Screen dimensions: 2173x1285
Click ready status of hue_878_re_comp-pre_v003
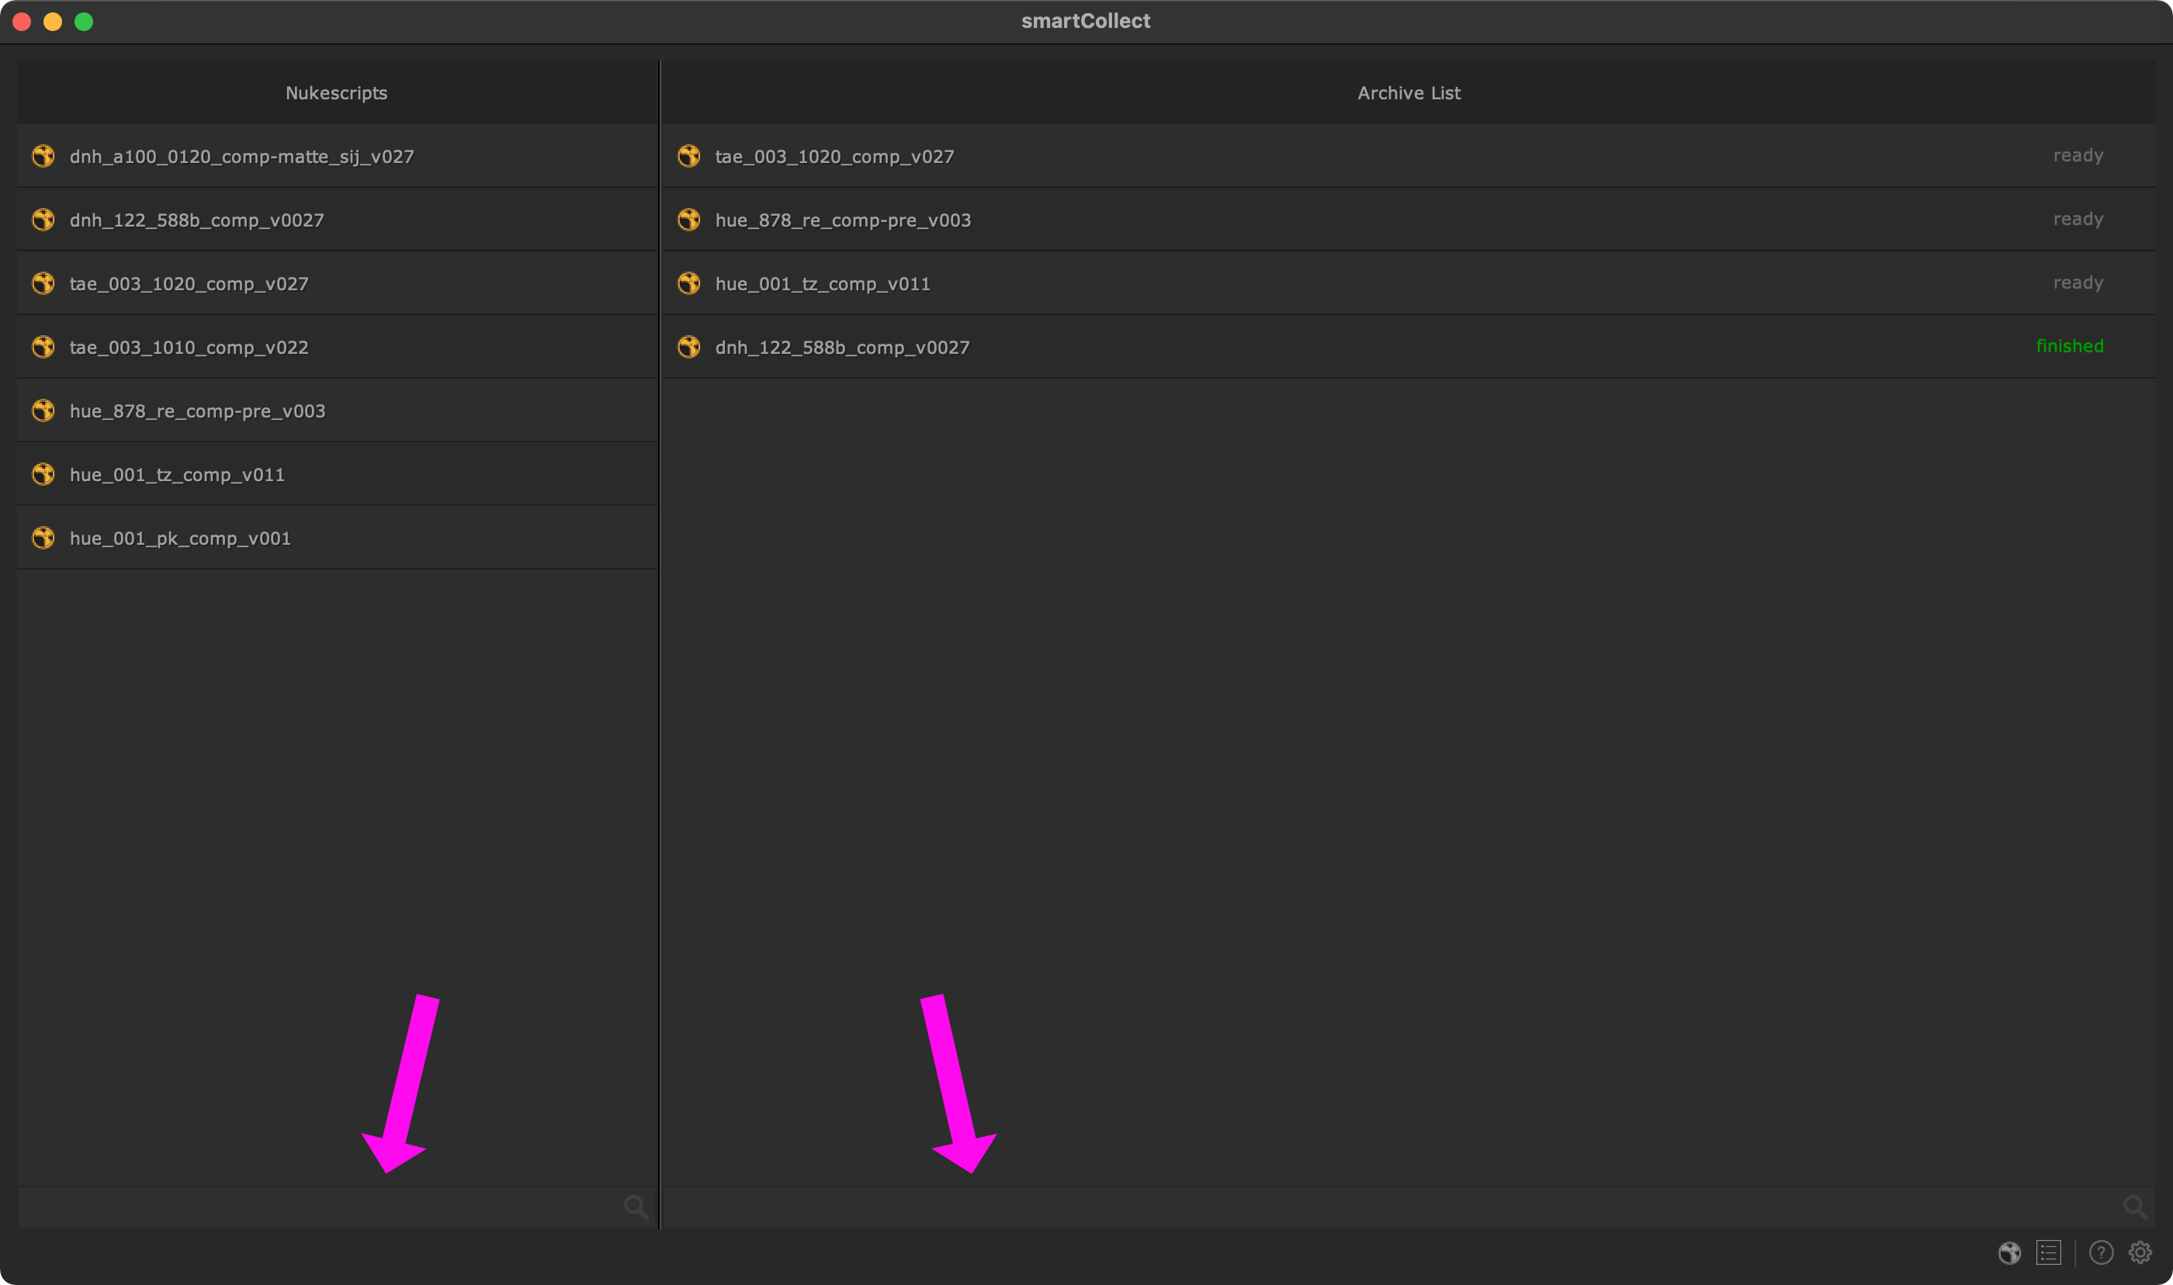point(2078,219)
